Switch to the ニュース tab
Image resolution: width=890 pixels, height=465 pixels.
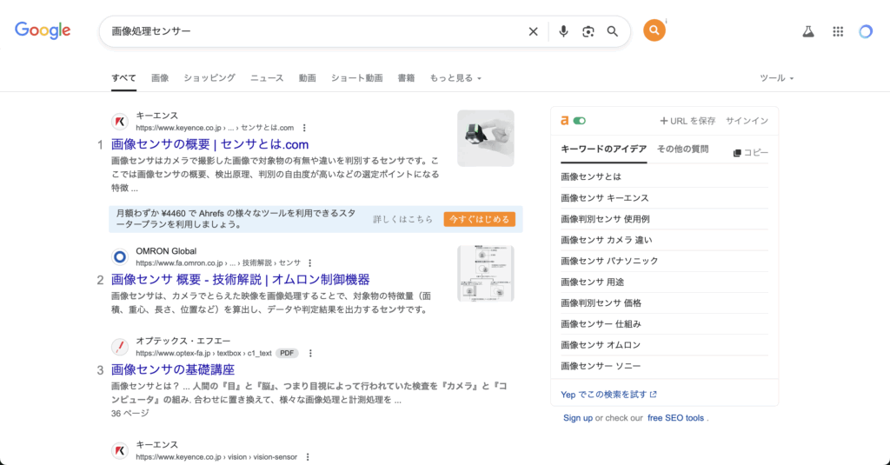pos(267,77)
